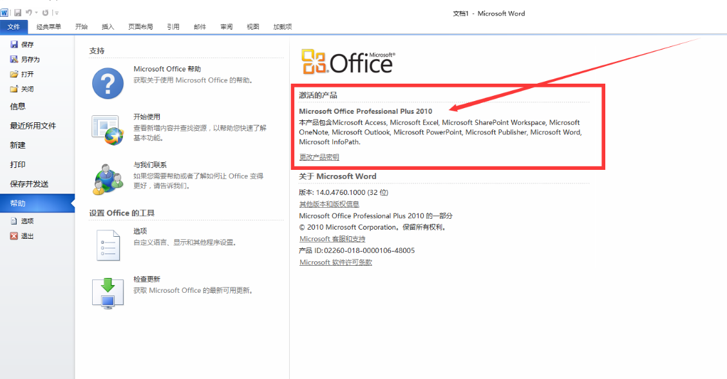Select 帮助 in the backstage menu
This screenshot has width=727, height=379.
(x=37, y=203)
